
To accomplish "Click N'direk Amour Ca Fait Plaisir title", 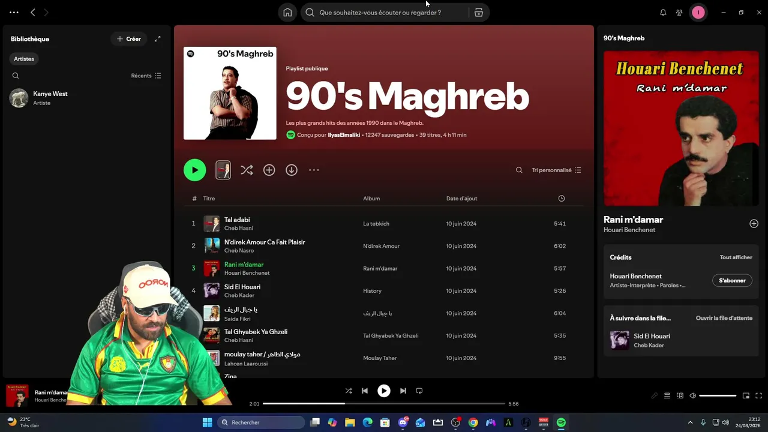I will point(265,242).
